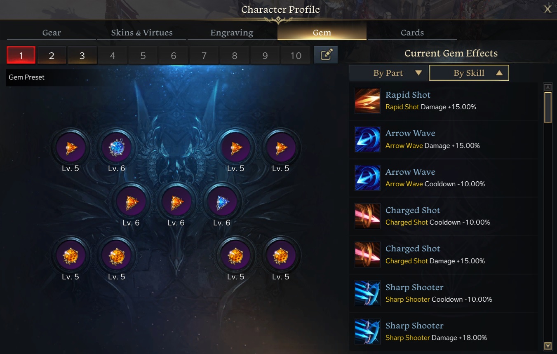The image size is (557, 354).
Task: Click the blue triangular Lv. 6 gem
Action: pyautogui.click(x=222, y=202)
